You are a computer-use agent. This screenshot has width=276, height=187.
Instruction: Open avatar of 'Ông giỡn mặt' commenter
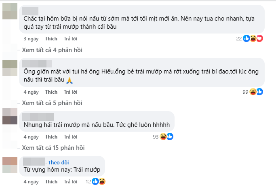point(10,67)
